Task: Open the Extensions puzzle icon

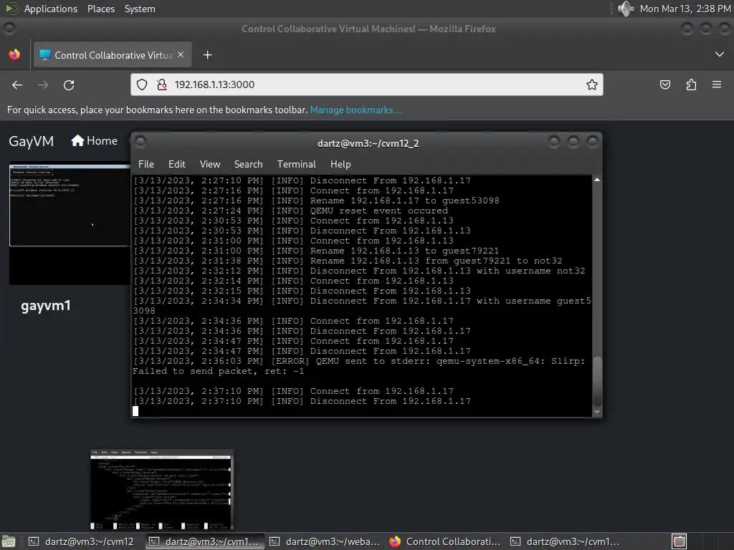Action: 691,85
